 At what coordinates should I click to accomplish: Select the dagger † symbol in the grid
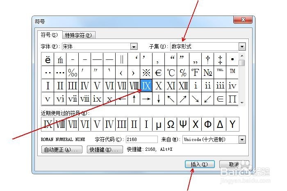coord(208,59)
